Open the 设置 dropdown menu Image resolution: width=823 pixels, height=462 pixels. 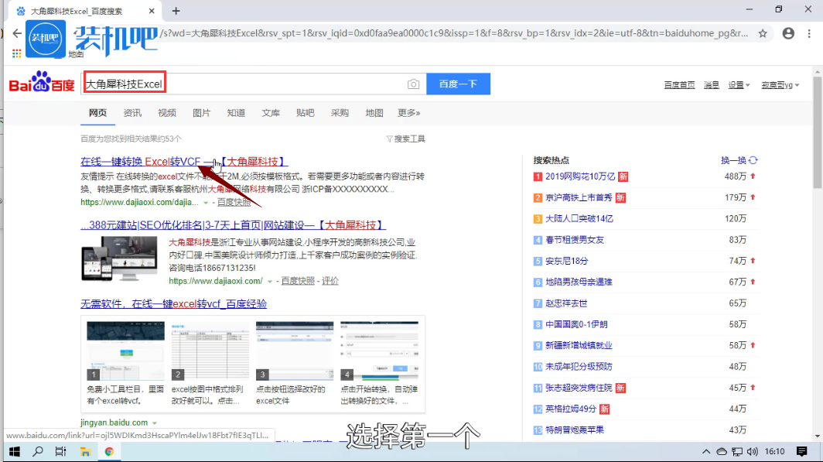click(x=738, y=85)
